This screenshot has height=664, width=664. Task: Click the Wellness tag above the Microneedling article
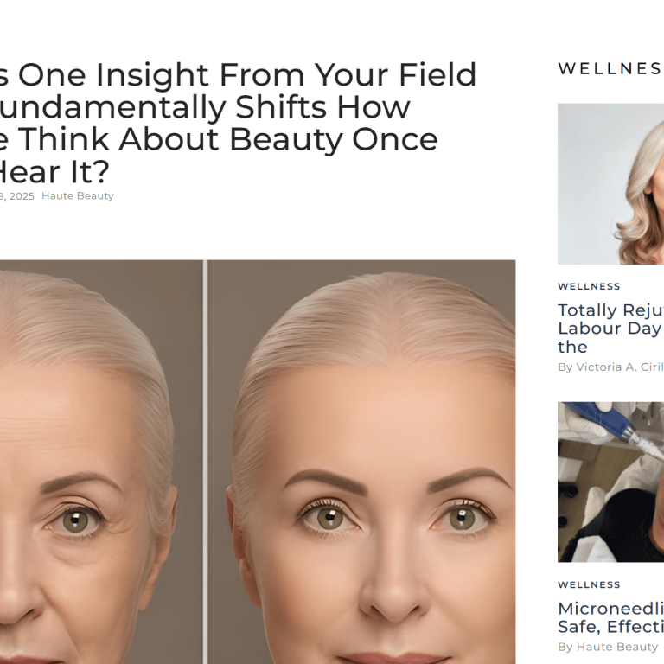(589, 584)
